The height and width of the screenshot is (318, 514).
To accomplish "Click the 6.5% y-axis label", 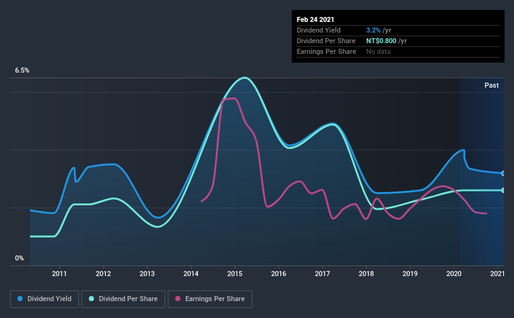I will tap(22, 71).
